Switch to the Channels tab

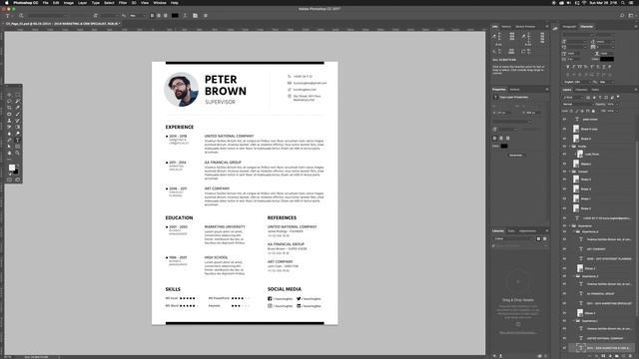[x=581, y=90]
